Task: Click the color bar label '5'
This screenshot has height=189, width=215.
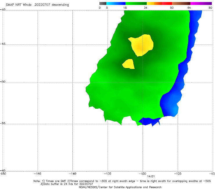Action: [107, 8]
